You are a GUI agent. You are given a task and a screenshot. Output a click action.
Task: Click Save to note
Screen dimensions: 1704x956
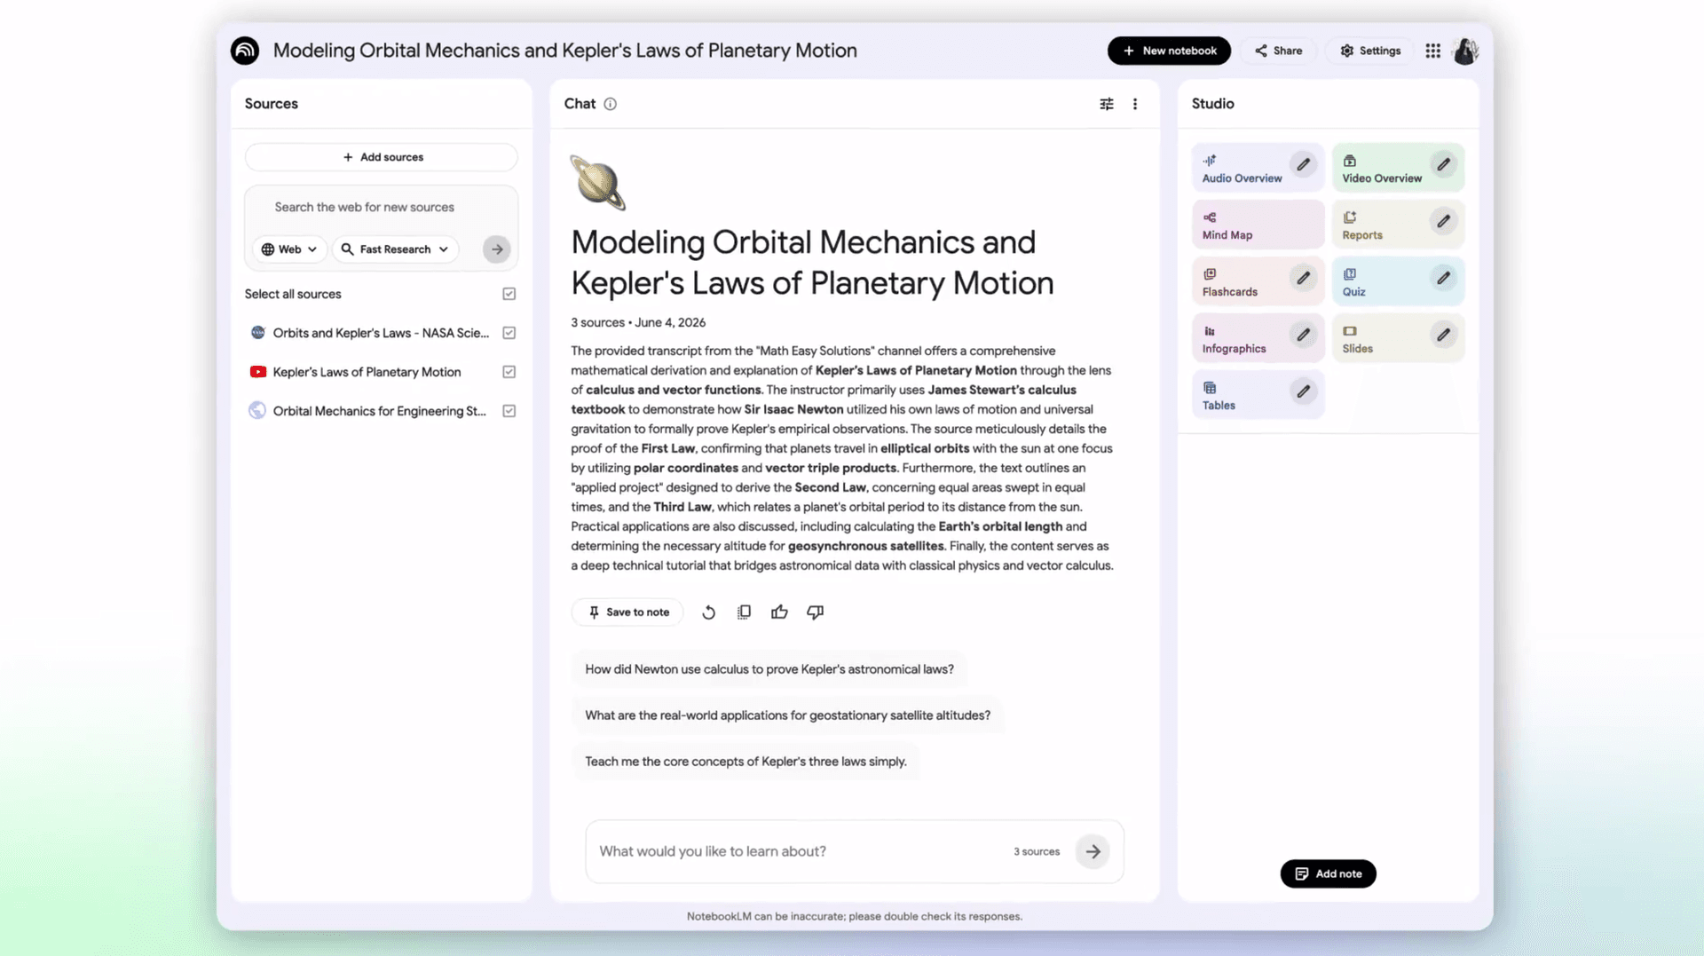tap(627, 612)
